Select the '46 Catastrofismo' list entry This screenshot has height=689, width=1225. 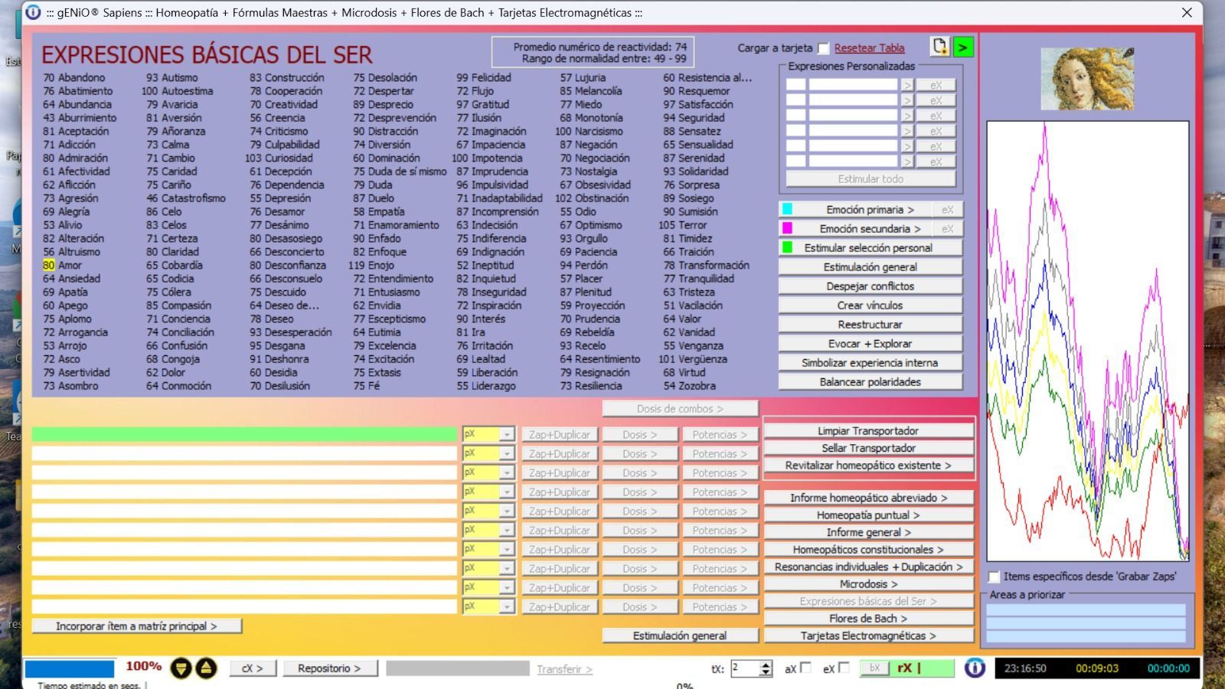[186, 198]
